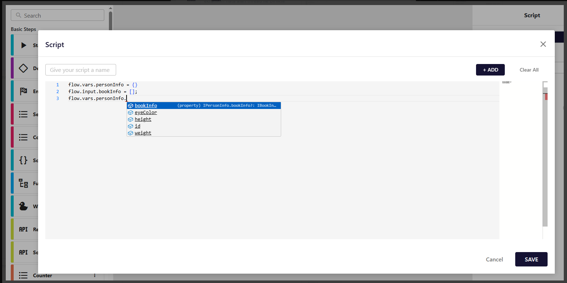Choose eyeColor from autocomplete suggestions
567x283 pixels.
pyautogui.click(x=146, y=113)
